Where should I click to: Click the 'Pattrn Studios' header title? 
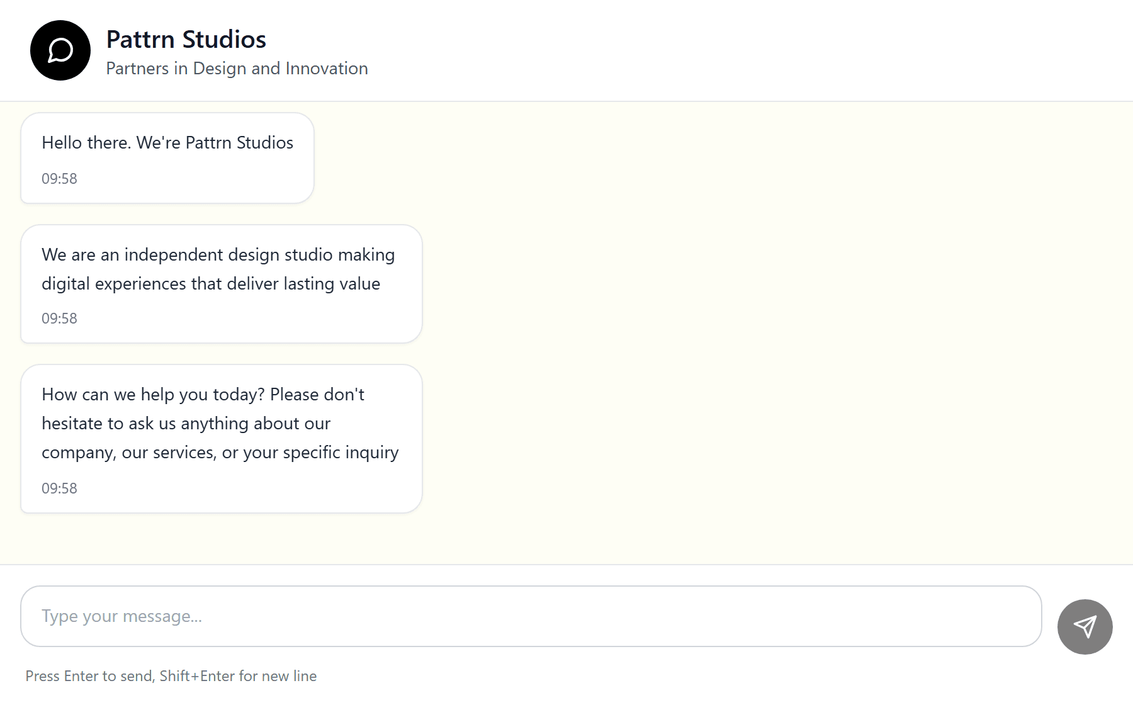pos(186,39)
